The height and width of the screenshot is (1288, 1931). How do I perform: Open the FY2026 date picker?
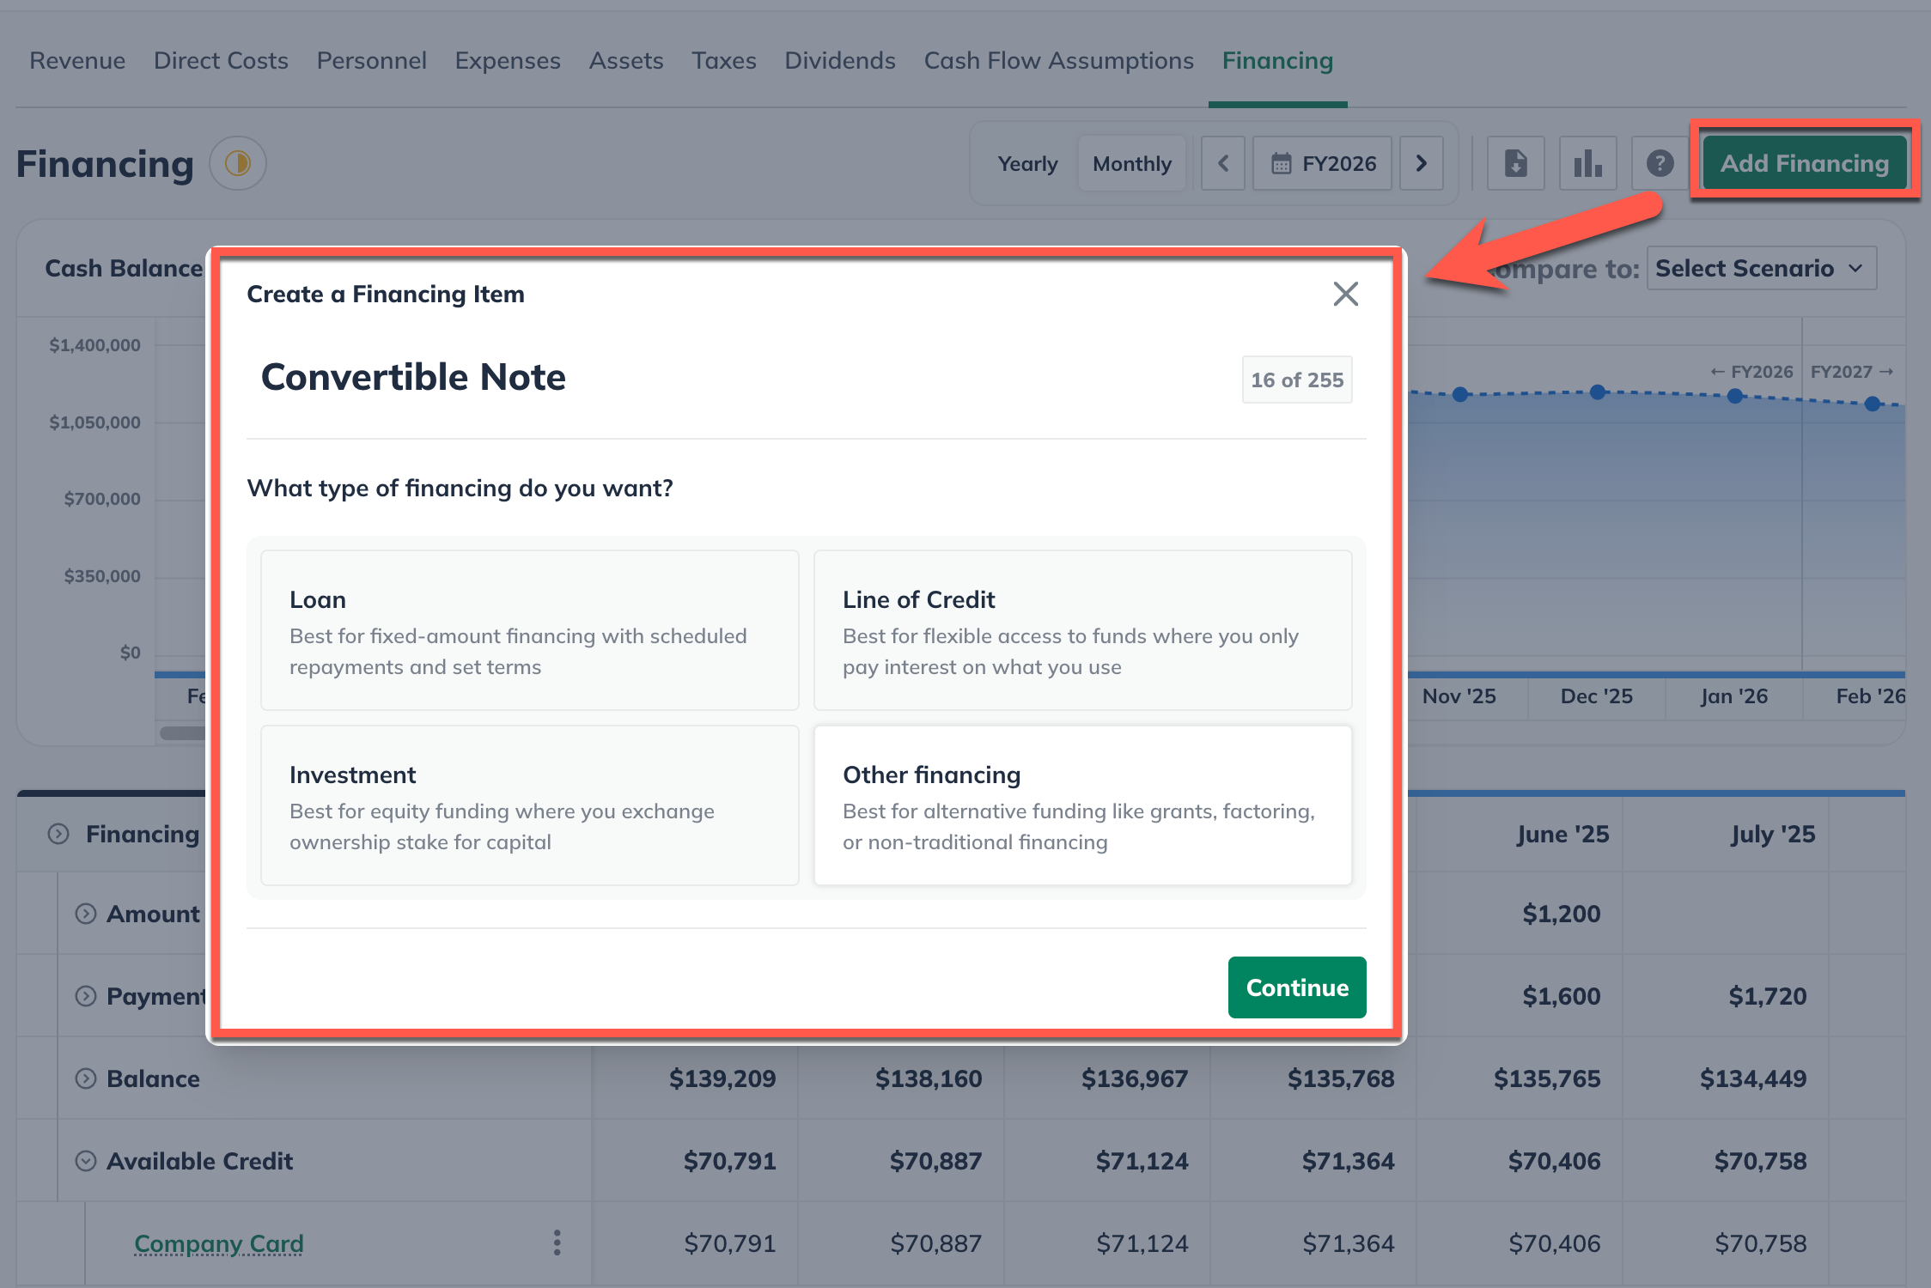tap(1323, 163)
